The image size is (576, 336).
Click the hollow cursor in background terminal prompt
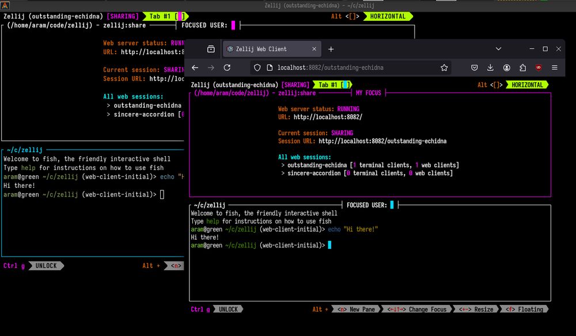click(x=162, y=194)
